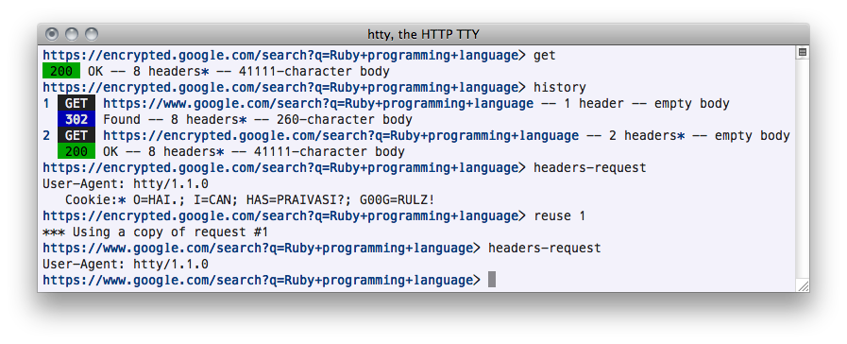This screenshot has height=344, width=847.
Task: Click the red close window button
Action: (52, 35)
